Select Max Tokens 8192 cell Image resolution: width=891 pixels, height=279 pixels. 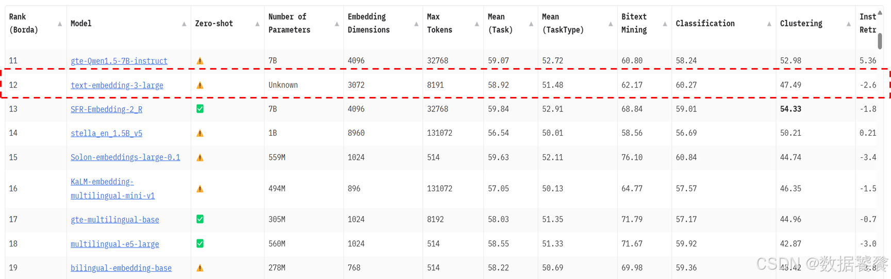click(435, 219)
